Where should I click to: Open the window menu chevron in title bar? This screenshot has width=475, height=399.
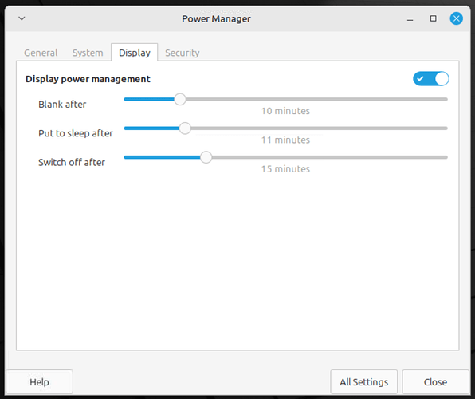coord(22,18)
